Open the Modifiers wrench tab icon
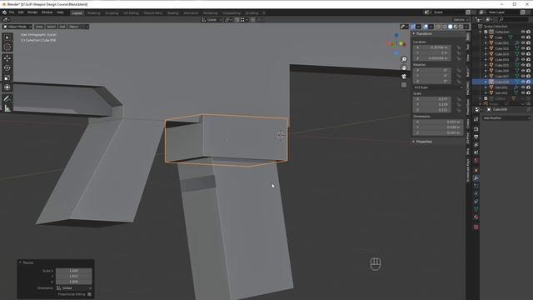 [476, 178]
